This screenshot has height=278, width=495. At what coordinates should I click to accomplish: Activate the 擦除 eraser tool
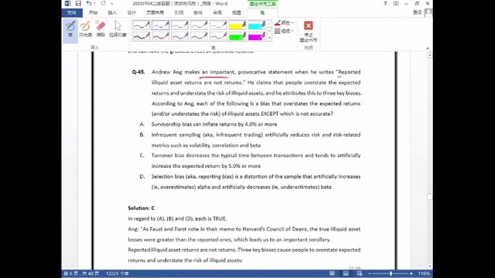pos(100,30)
